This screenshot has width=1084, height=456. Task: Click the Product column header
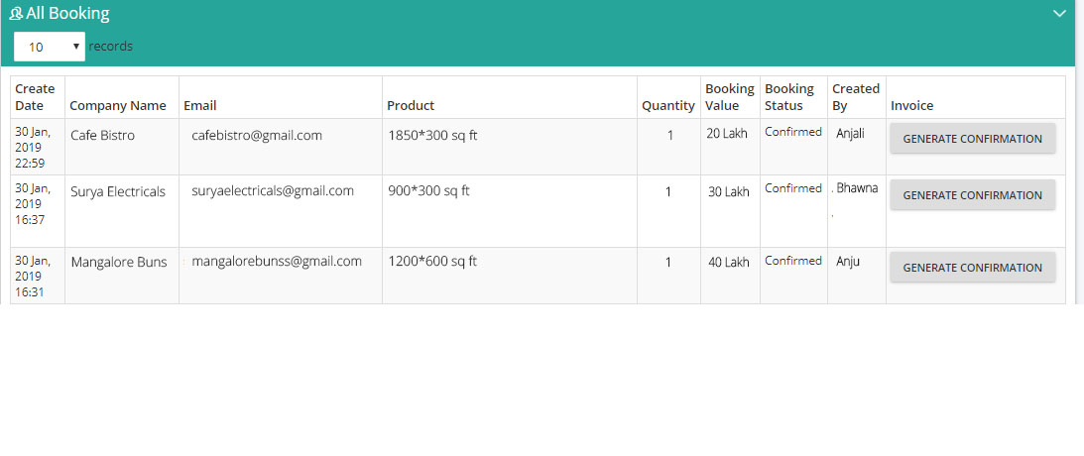click(411, 106)
